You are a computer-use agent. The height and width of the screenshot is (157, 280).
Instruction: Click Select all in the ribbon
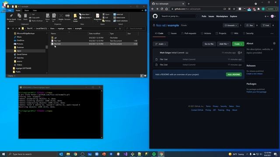point(118,14)
